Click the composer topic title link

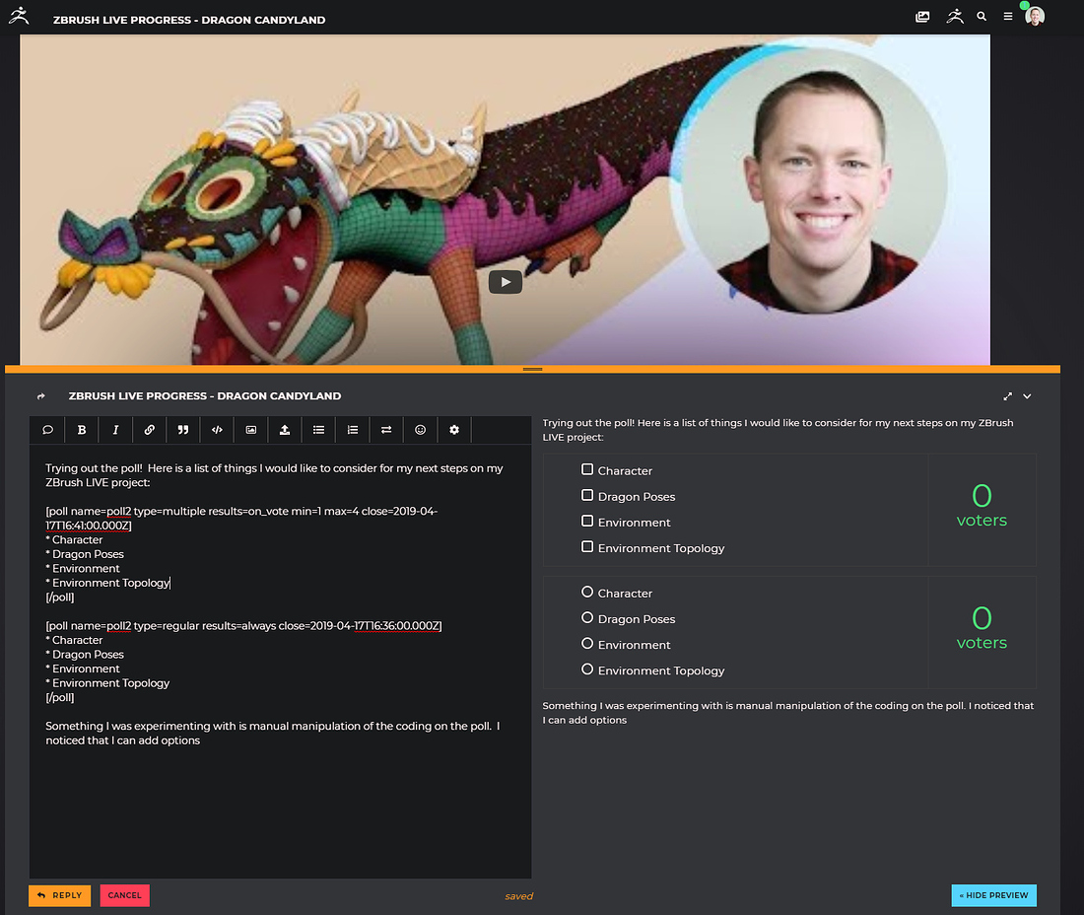coord(205,396)
